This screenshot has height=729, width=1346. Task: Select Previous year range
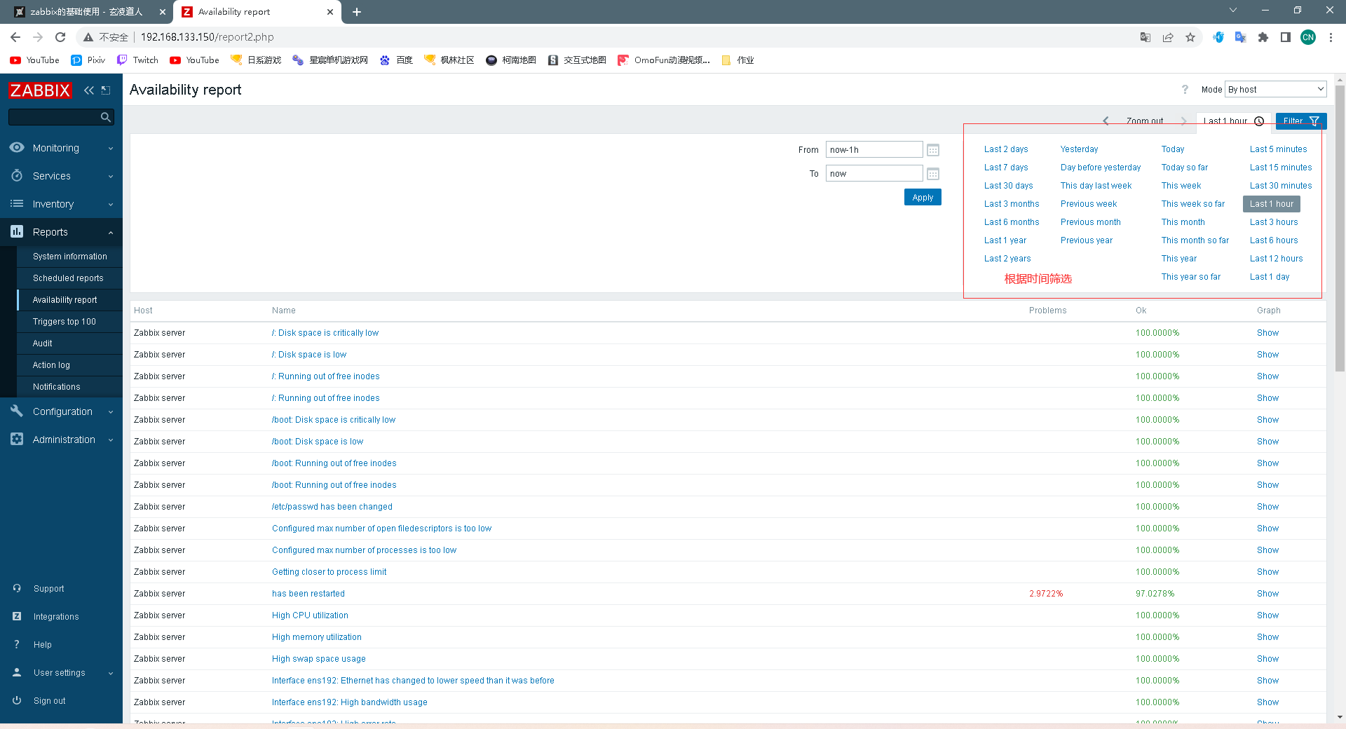[x=1086, y=240]
